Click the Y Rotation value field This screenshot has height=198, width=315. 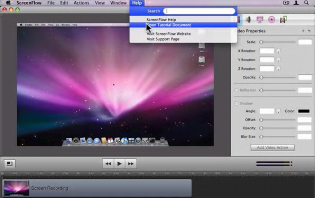point(267,60)
